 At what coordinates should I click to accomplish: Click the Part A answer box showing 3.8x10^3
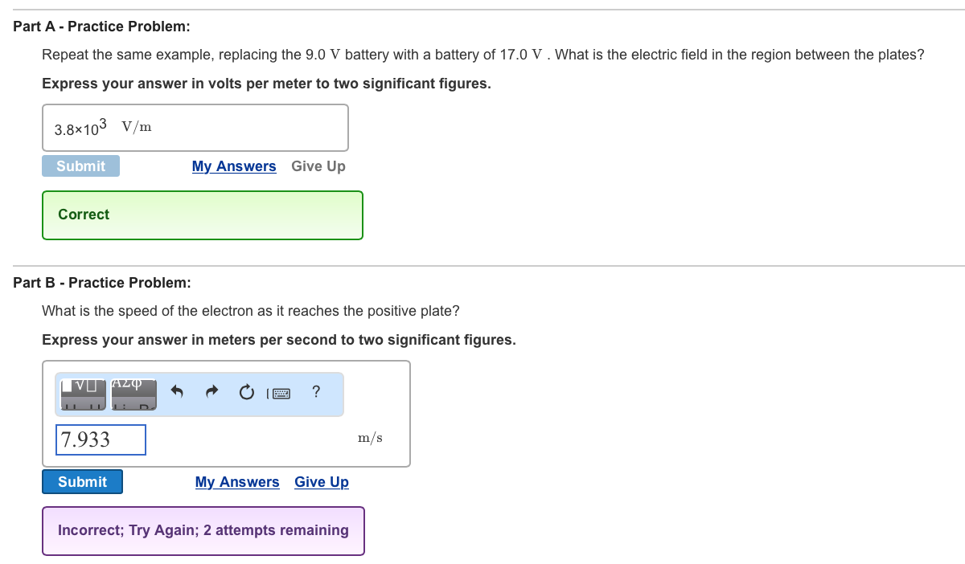coord(195,127)
